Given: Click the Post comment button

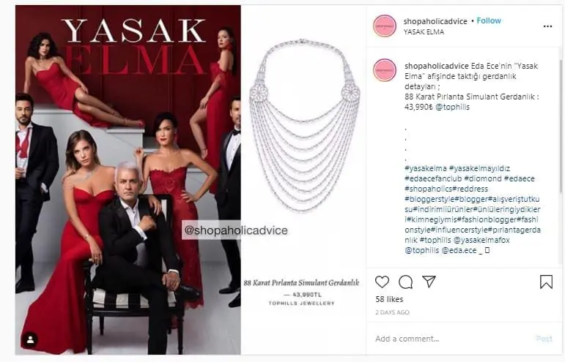Looking at the screenshot, I should coord(544,339).
